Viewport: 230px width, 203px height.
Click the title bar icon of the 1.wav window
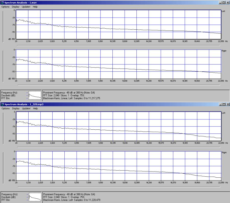(x=2, y=3)
